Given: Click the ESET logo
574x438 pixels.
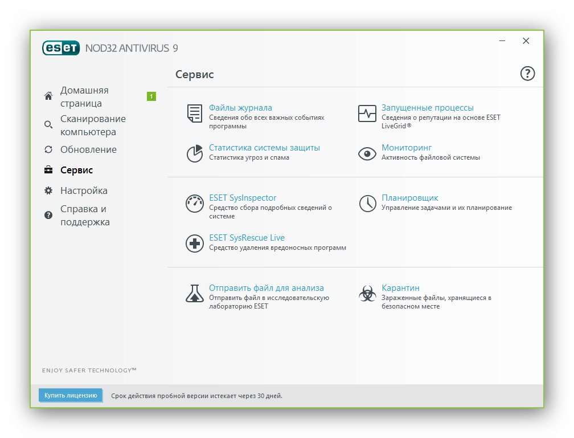Looking at the screenshot, I should 61,48.
